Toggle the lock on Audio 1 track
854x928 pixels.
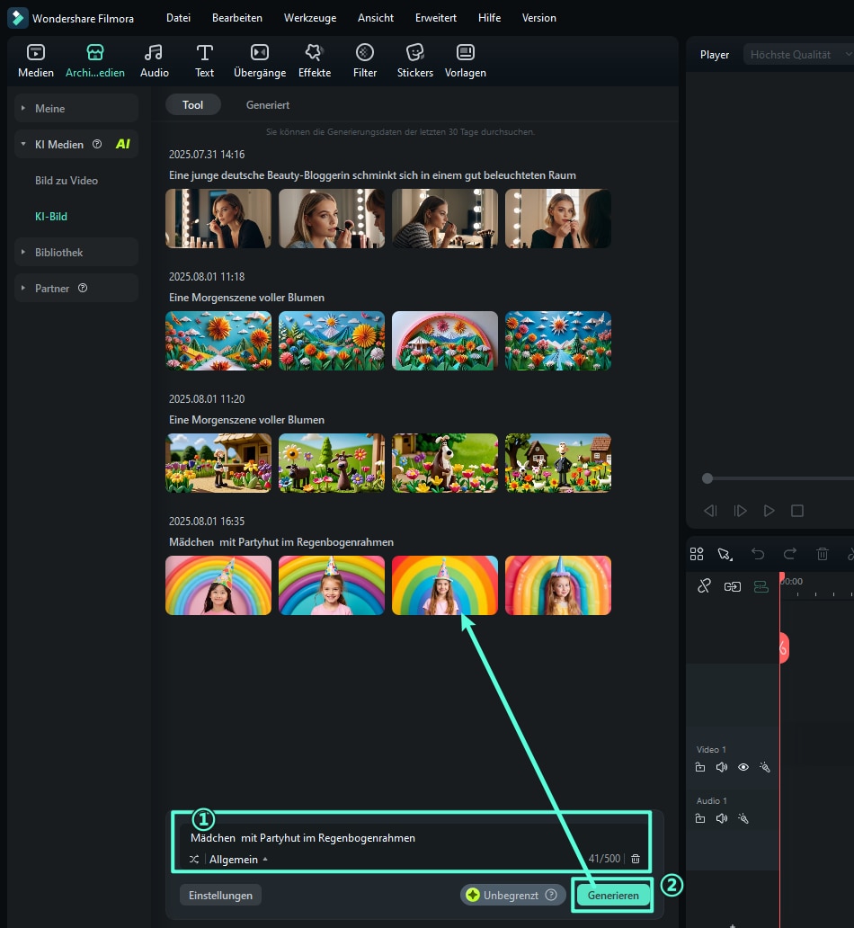700,818
